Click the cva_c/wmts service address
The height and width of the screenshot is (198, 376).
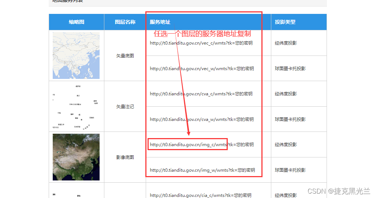point(201,94)
